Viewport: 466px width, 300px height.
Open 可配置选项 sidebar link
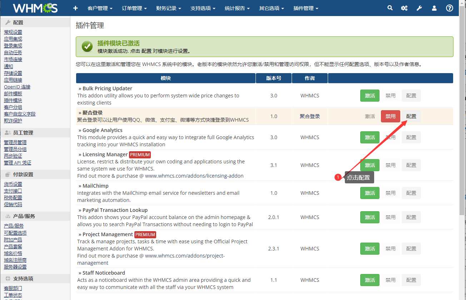pyautogui.click(x=15, y=233)
